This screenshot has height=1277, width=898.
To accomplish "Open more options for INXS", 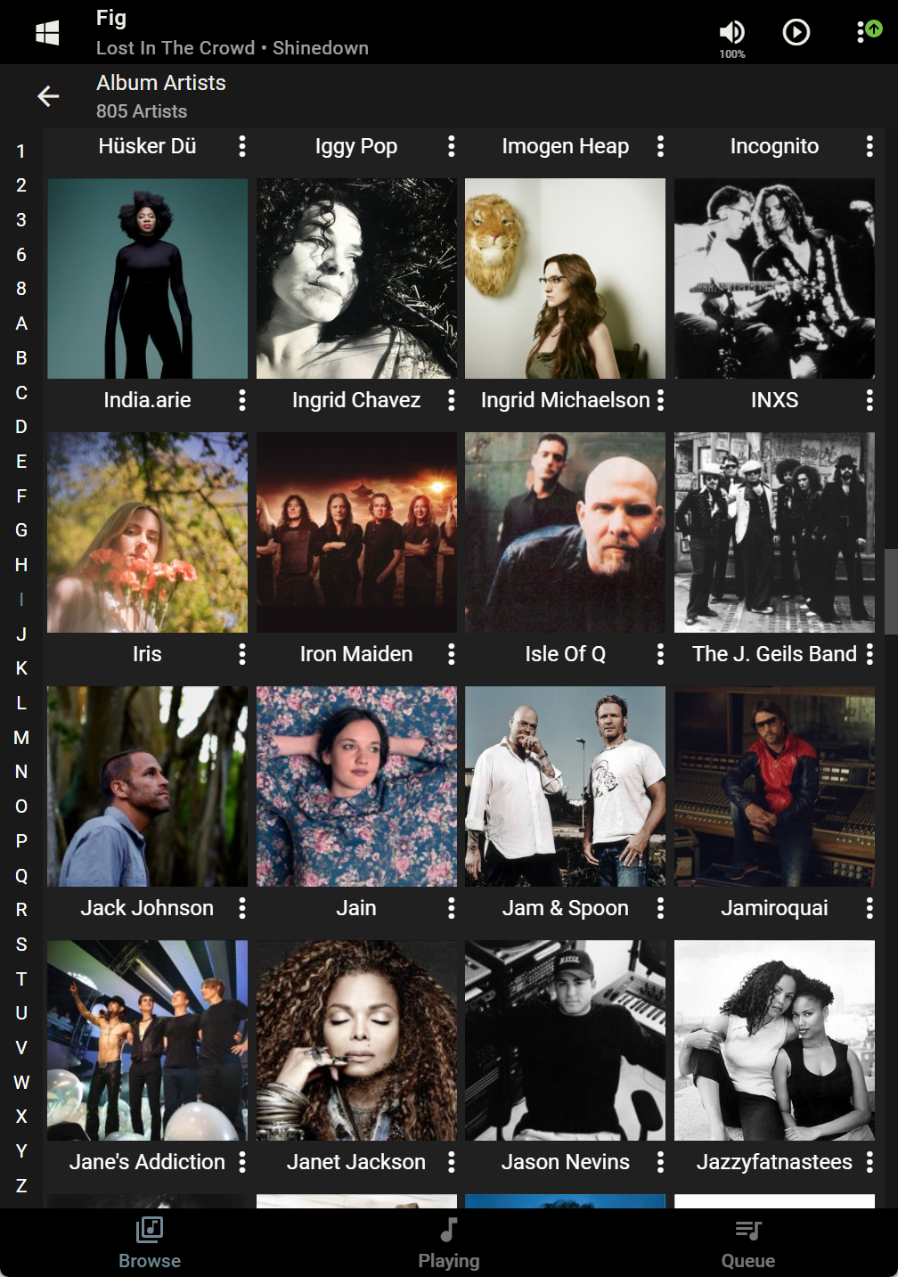I will click(869, 400).
